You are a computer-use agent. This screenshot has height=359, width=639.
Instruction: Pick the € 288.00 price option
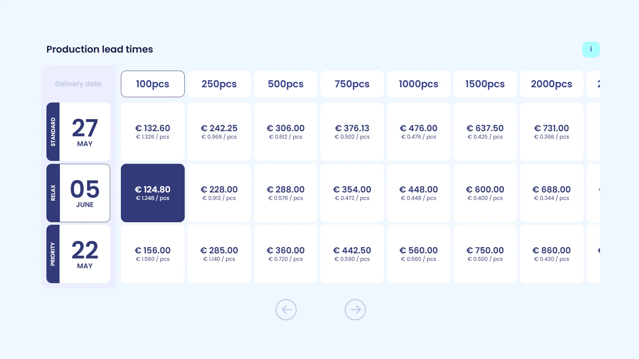coord(286,193)
